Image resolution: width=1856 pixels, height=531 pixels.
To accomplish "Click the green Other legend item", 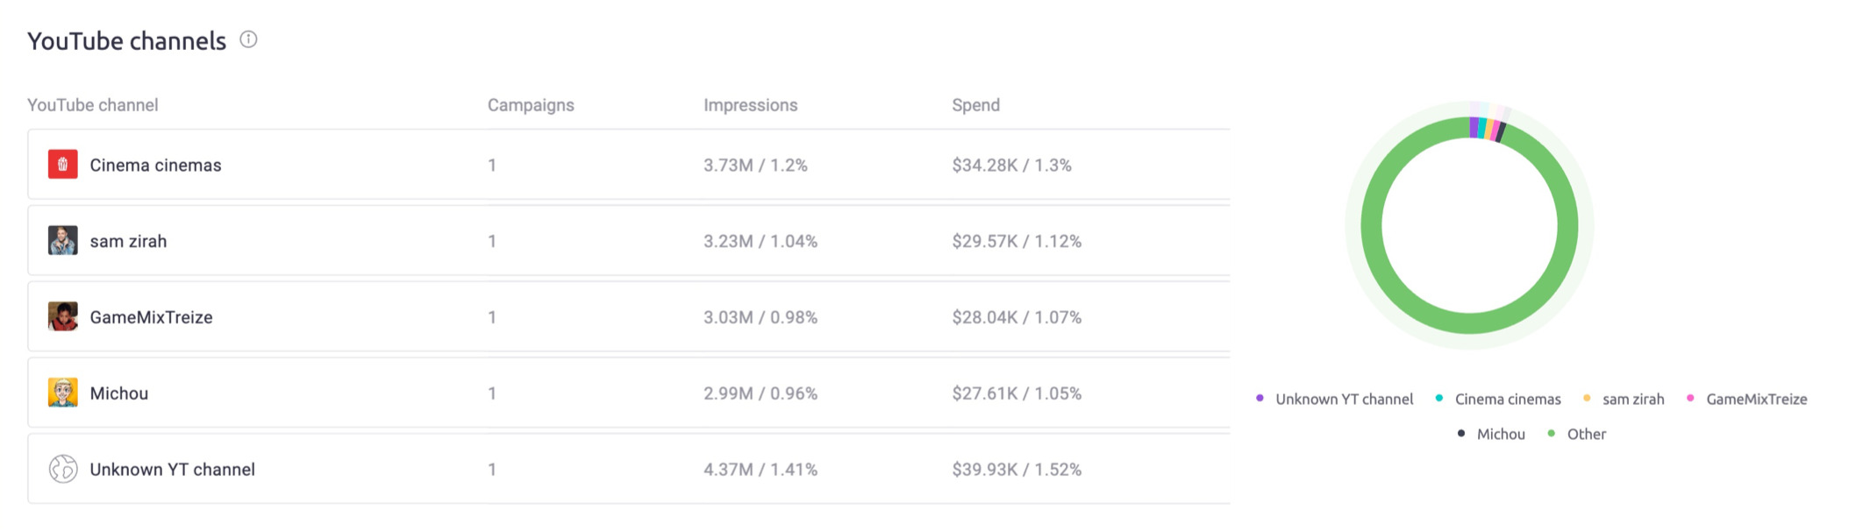I will (1576, 434).
